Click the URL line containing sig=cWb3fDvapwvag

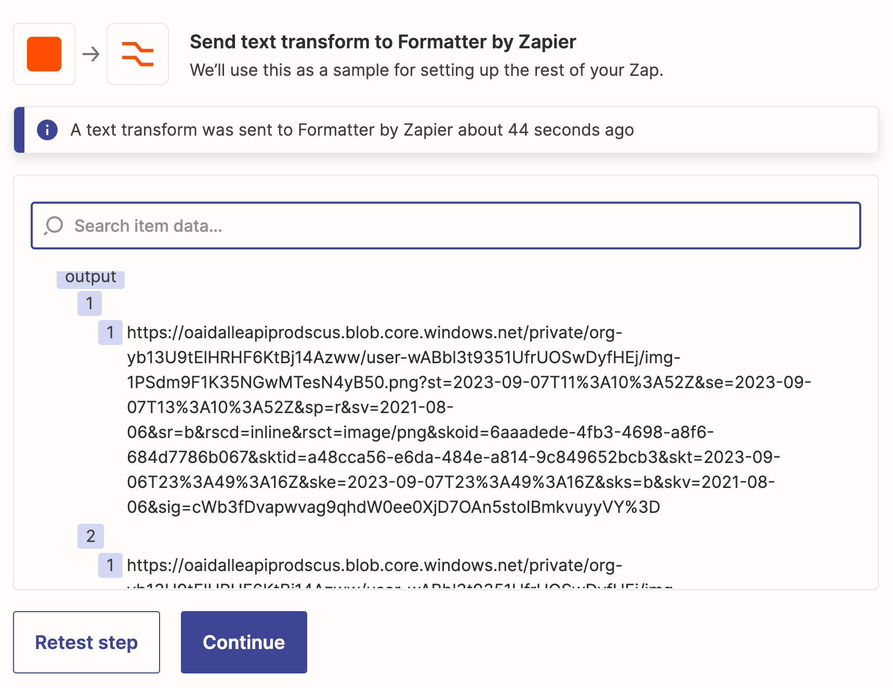click(393, 507)
